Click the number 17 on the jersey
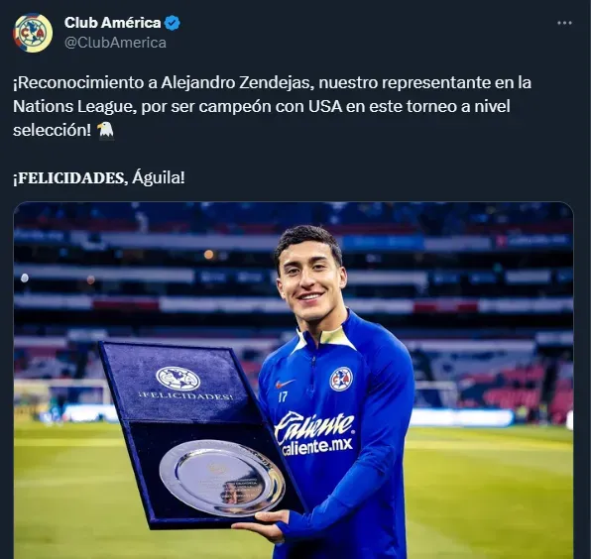Image resolution: width=591 pixels, height=559 pixels. click(283, 397)
